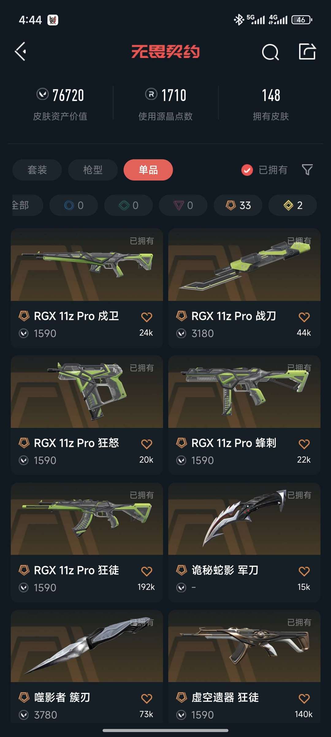Tap heart on 噬影者 簇刃
The width and height of the screenshot is (331, 737).
[146, 698]
